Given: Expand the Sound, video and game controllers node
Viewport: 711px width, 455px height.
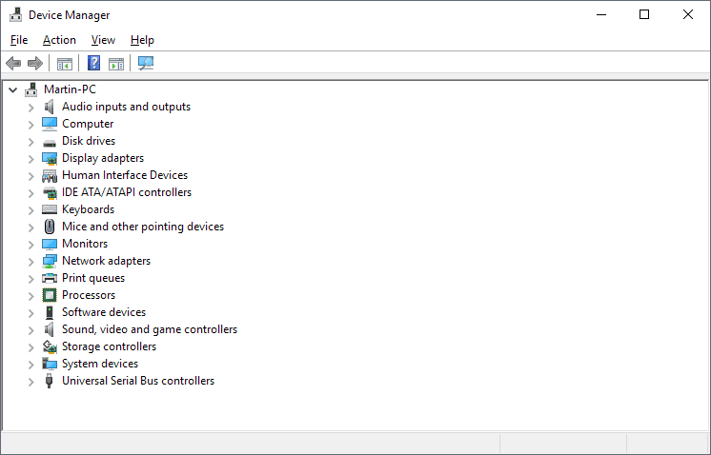Looking at the screenshot, I should coord(30,329).
